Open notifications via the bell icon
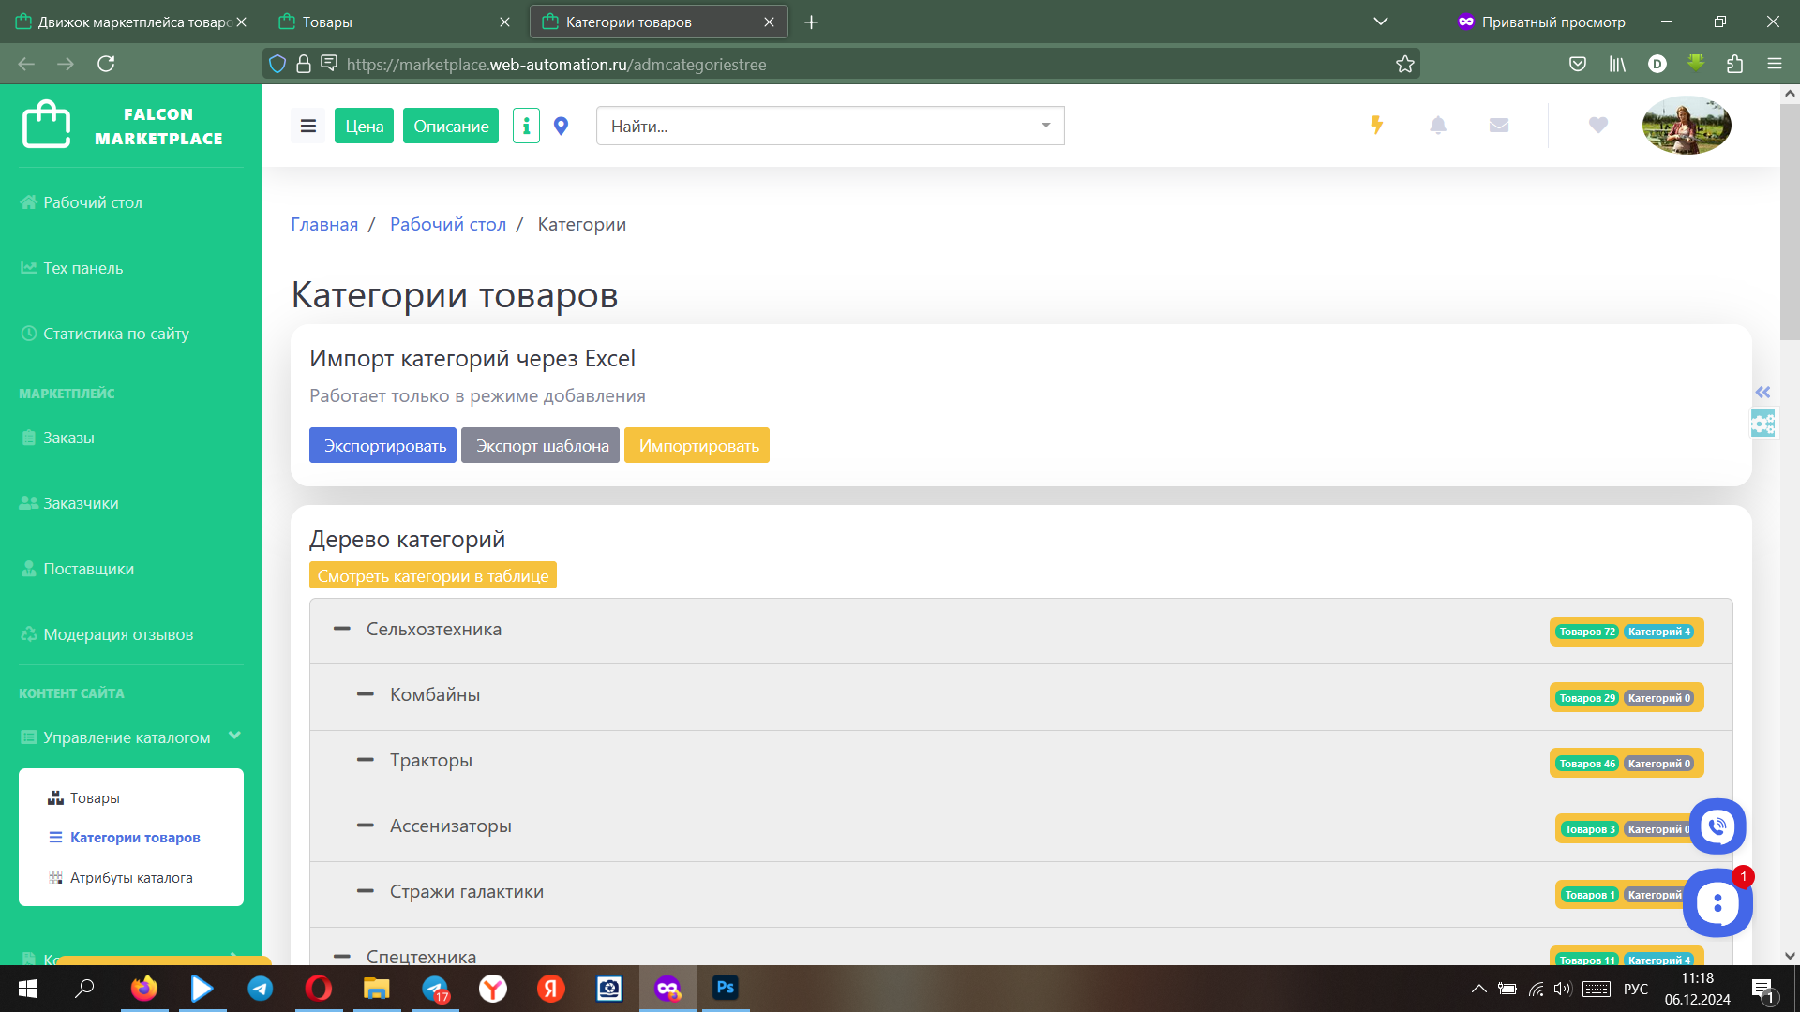The image size is (1800, 1012). click(x=1439, y=125)
